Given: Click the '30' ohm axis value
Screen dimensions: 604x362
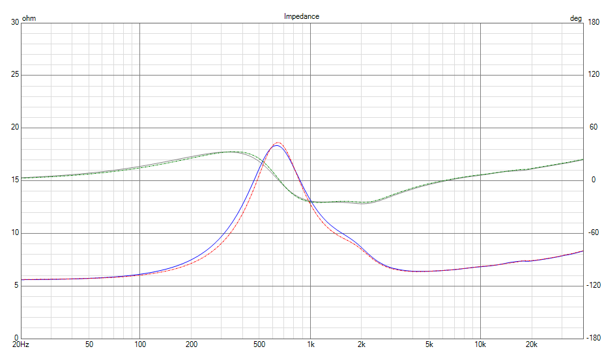Looking at the screenshot, I should click(15, 22).
